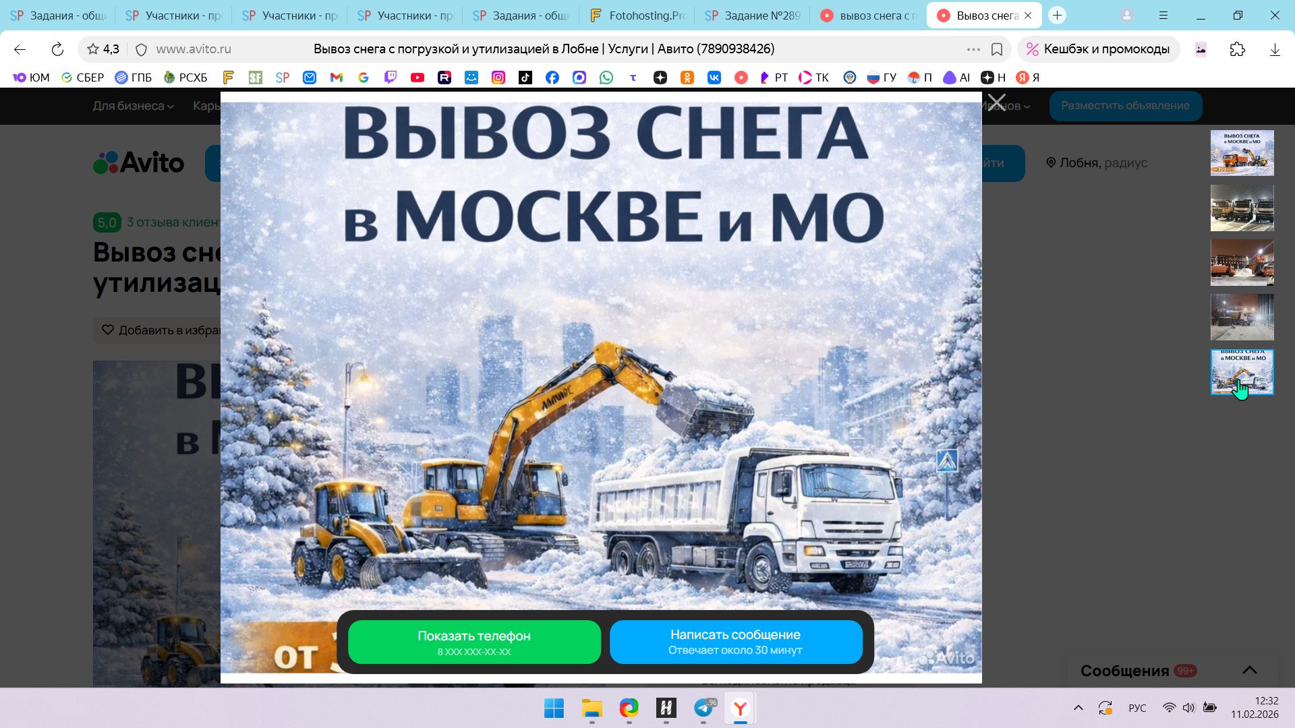This screenshot has width=1295, height=728.
Task: Select the fourth night street thumbnail
Action: tap(1242, 317)
